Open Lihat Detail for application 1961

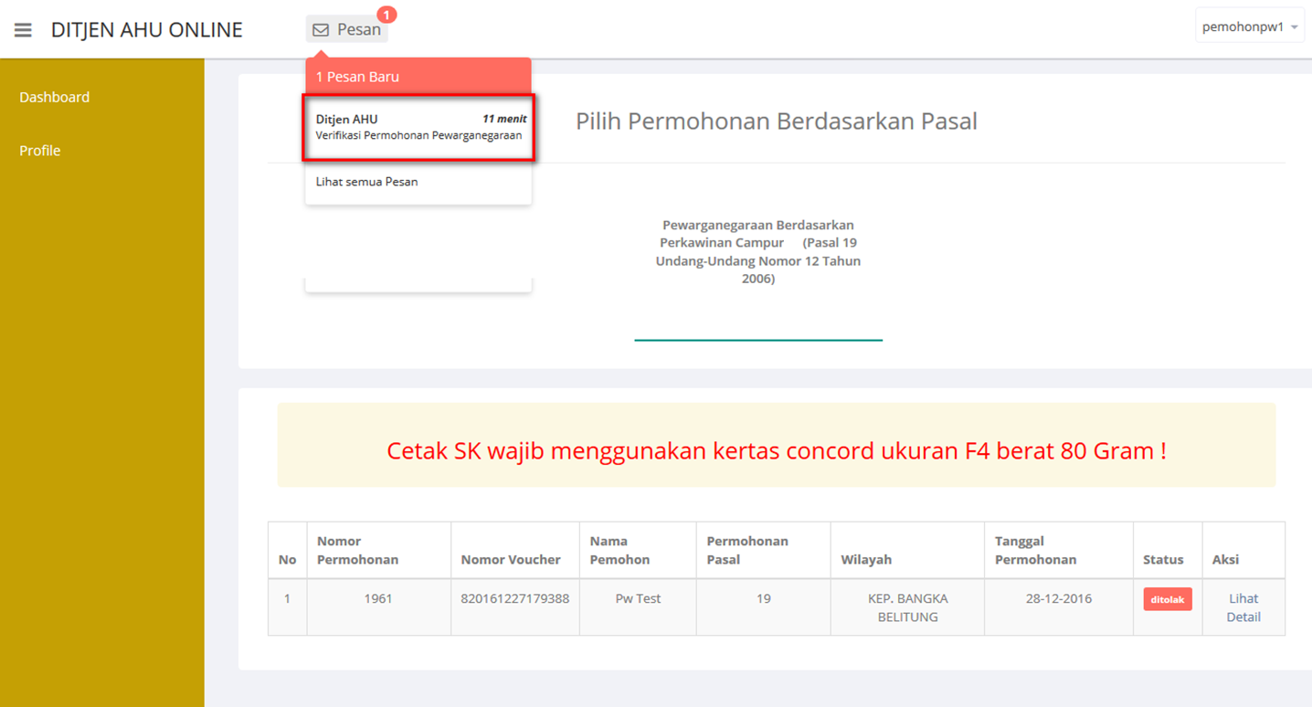[1243, 607]
